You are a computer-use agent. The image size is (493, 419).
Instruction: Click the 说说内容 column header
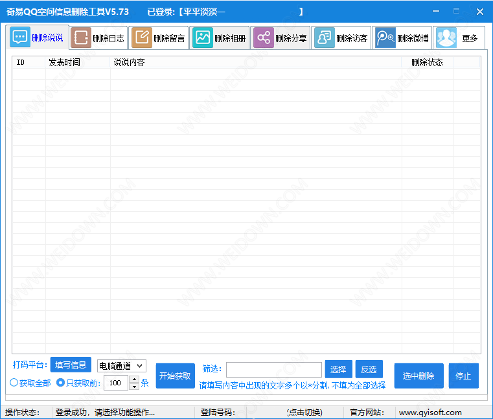point(256,62)
